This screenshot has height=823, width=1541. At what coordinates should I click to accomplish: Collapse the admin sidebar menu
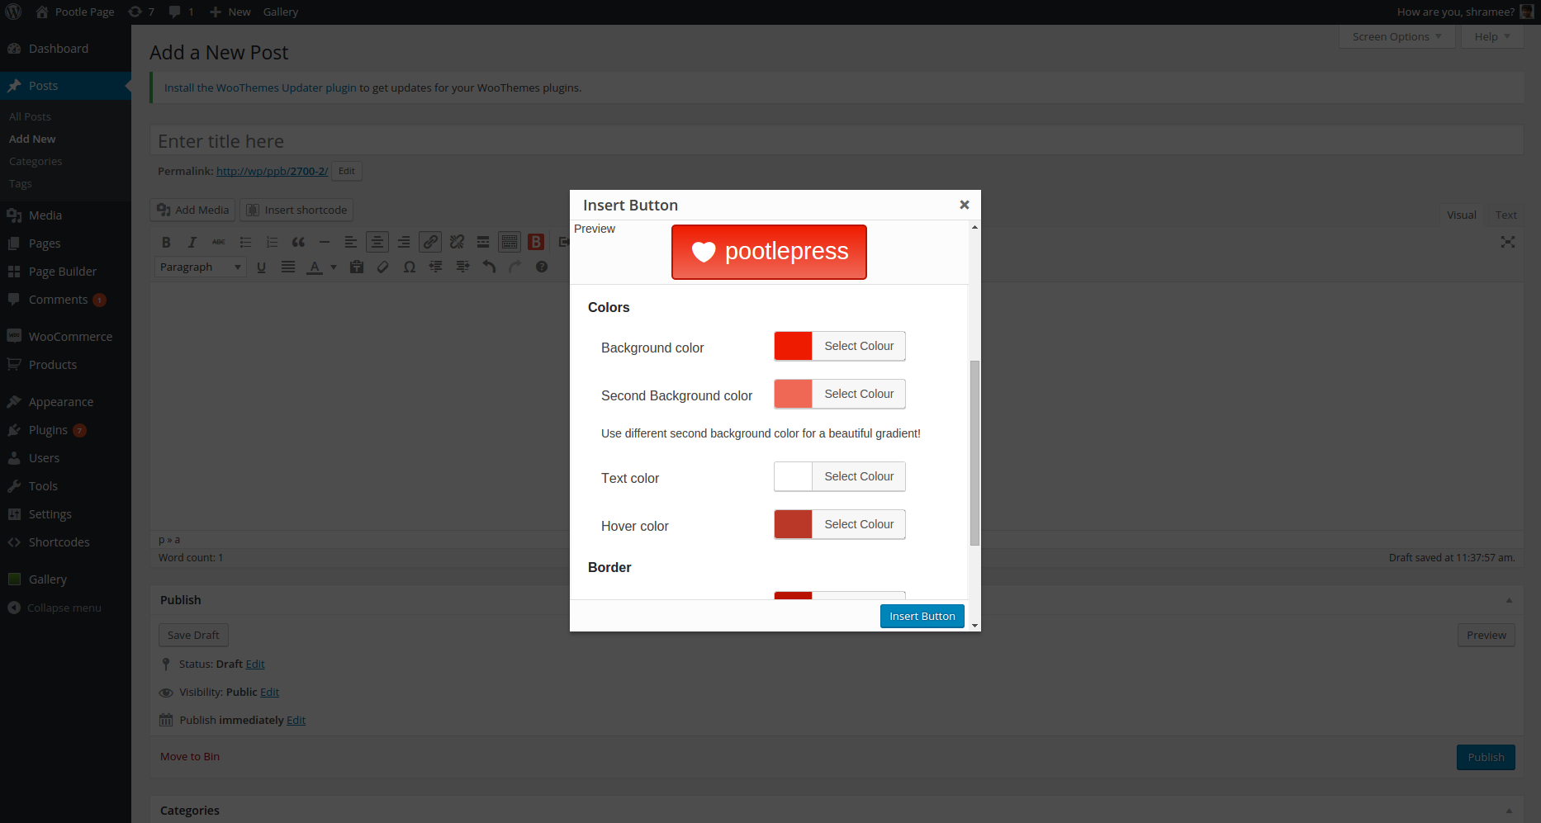coord(55,608)
